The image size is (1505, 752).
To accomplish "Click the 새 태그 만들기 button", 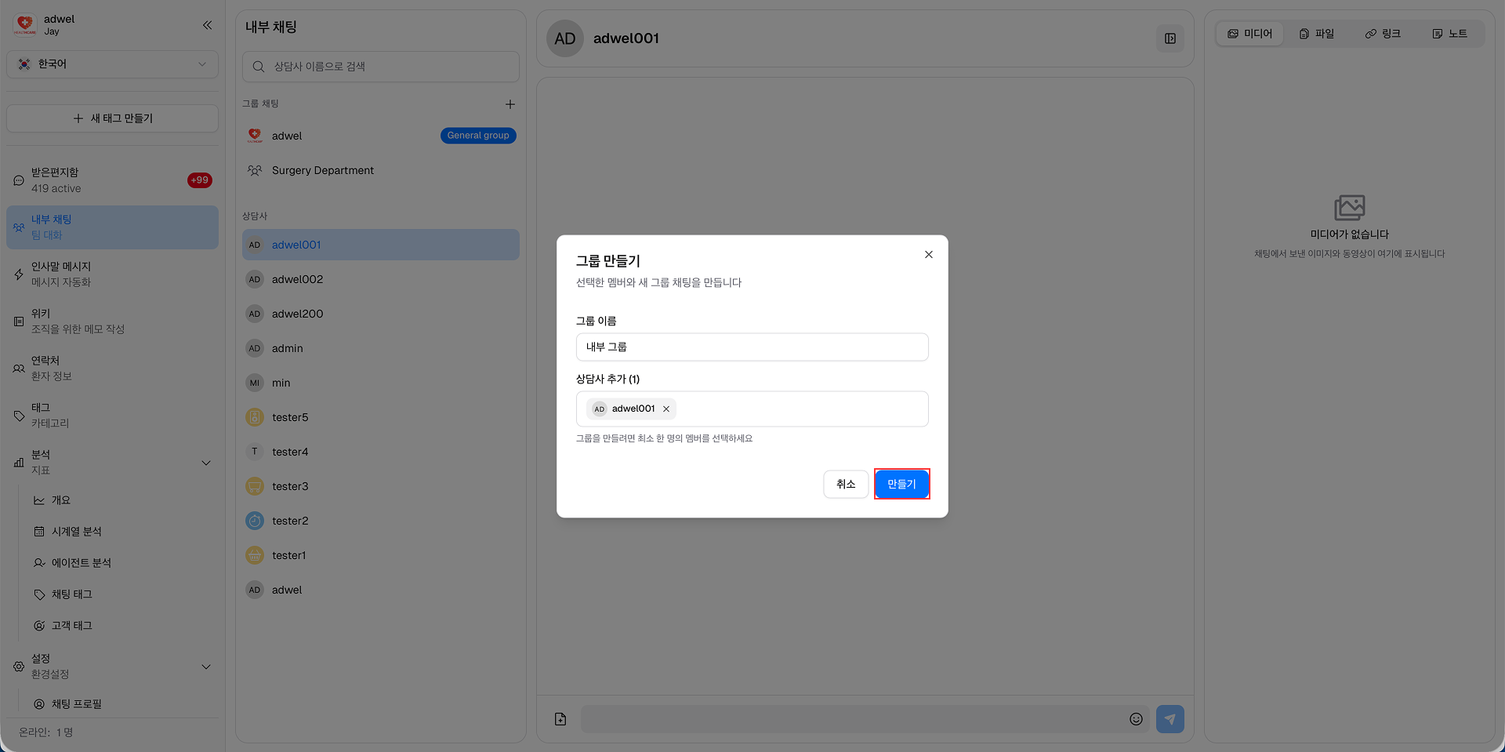I will [112, 118].
